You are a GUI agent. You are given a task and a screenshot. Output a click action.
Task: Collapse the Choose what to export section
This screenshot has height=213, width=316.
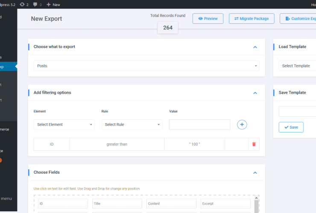click(255, 47)
